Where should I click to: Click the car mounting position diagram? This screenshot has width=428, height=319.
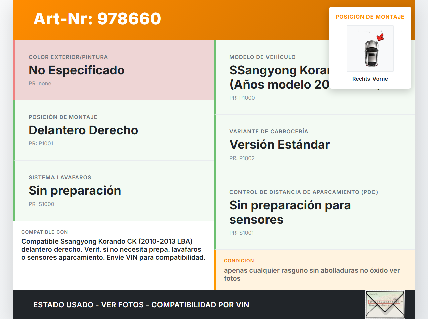[x=370, y=48]
